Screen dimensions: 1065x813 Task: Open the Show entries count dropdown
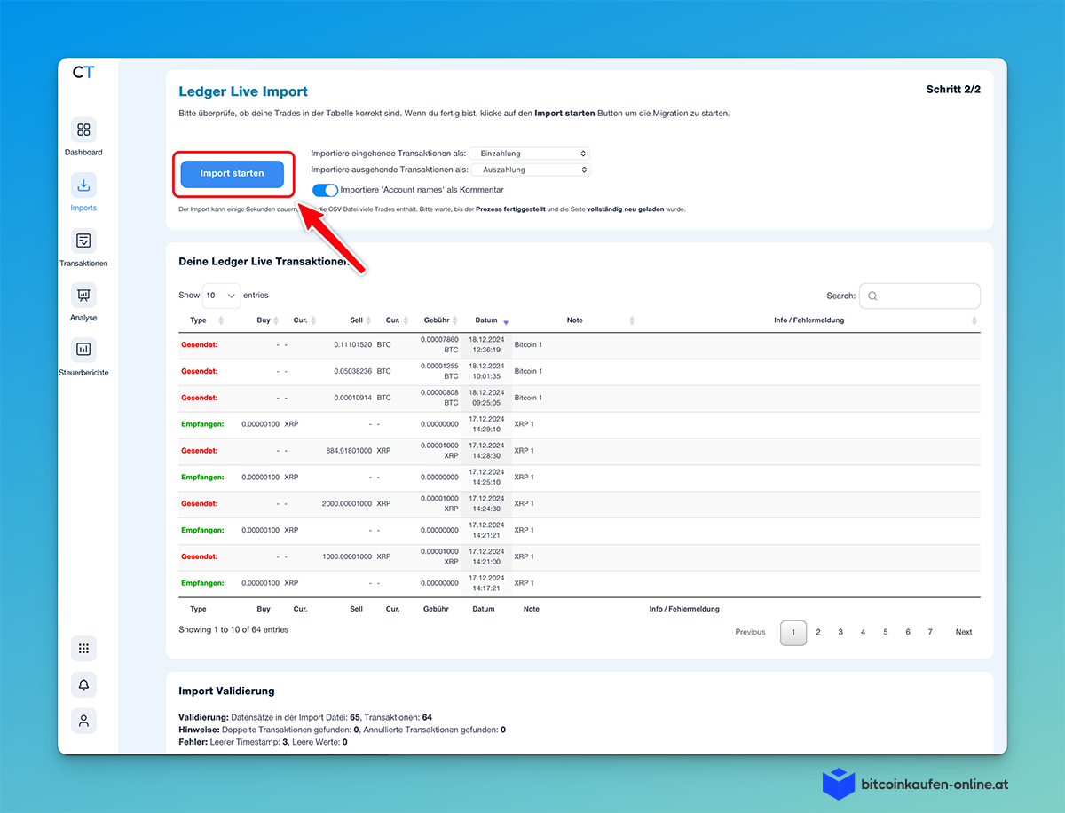222,296
